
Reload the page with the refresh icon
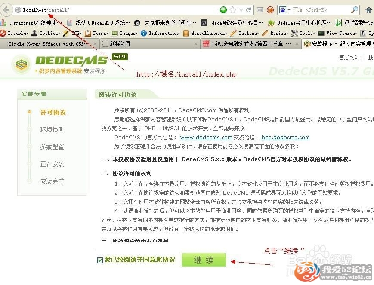tap(248, 10)
